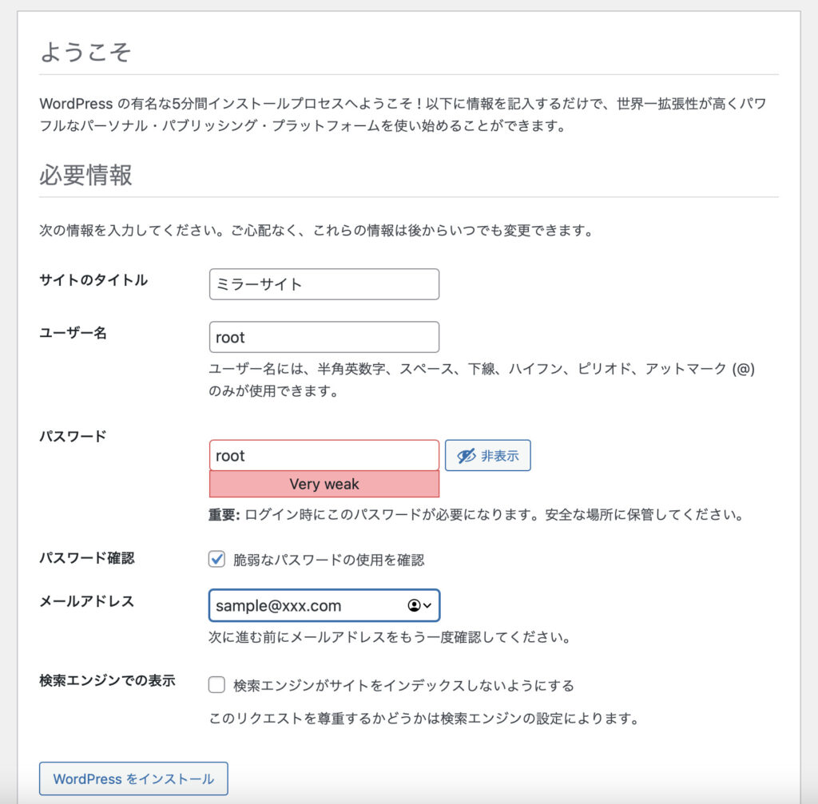Image resolution: width=818 pixels, height=804 pixels.
Task: Uncheck the weak password confirmation checkbox
Action: 216,560
